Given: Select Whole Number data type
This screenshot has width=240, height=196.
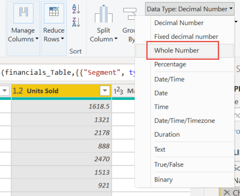Looking at the screenshot, I should pyautogui.click(x=185, y=51).
